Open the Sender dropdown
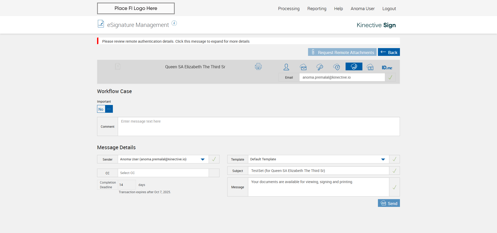Screen dimensions: 497x233 click(203, 159)
